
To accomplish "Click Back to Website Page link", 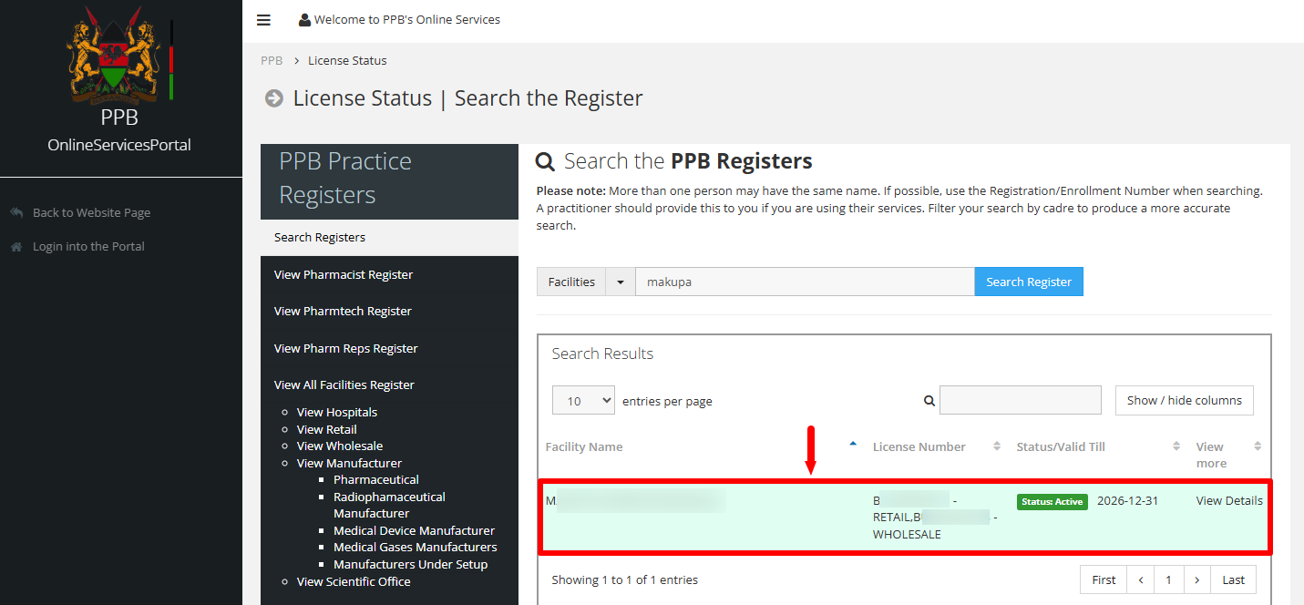I will pyautogui.click(x=91, y=212).
